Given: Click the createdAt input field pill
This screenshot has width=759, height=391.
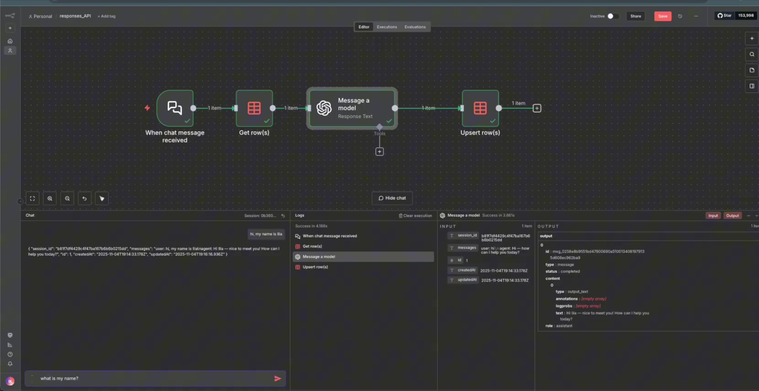Looking at the screenshot, I should pos(463,270).
